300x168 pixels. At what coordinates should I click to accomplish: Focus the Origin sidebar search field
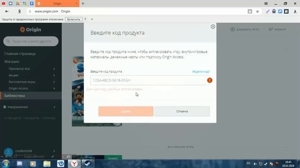31,41
